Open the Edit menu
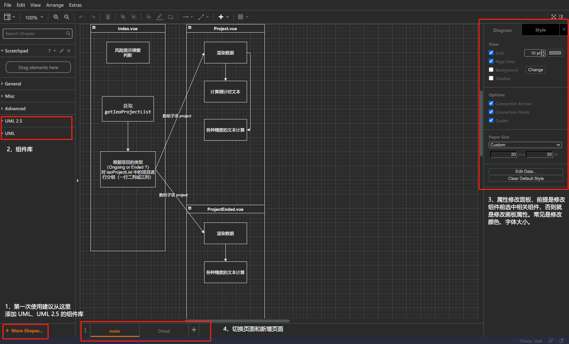The width and height of the screenshot is (569, 344). pos(21,5)
